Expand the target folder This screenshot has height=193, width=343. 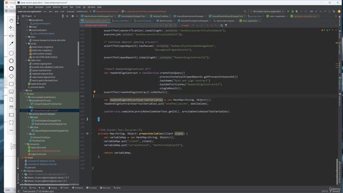[23, 158]
